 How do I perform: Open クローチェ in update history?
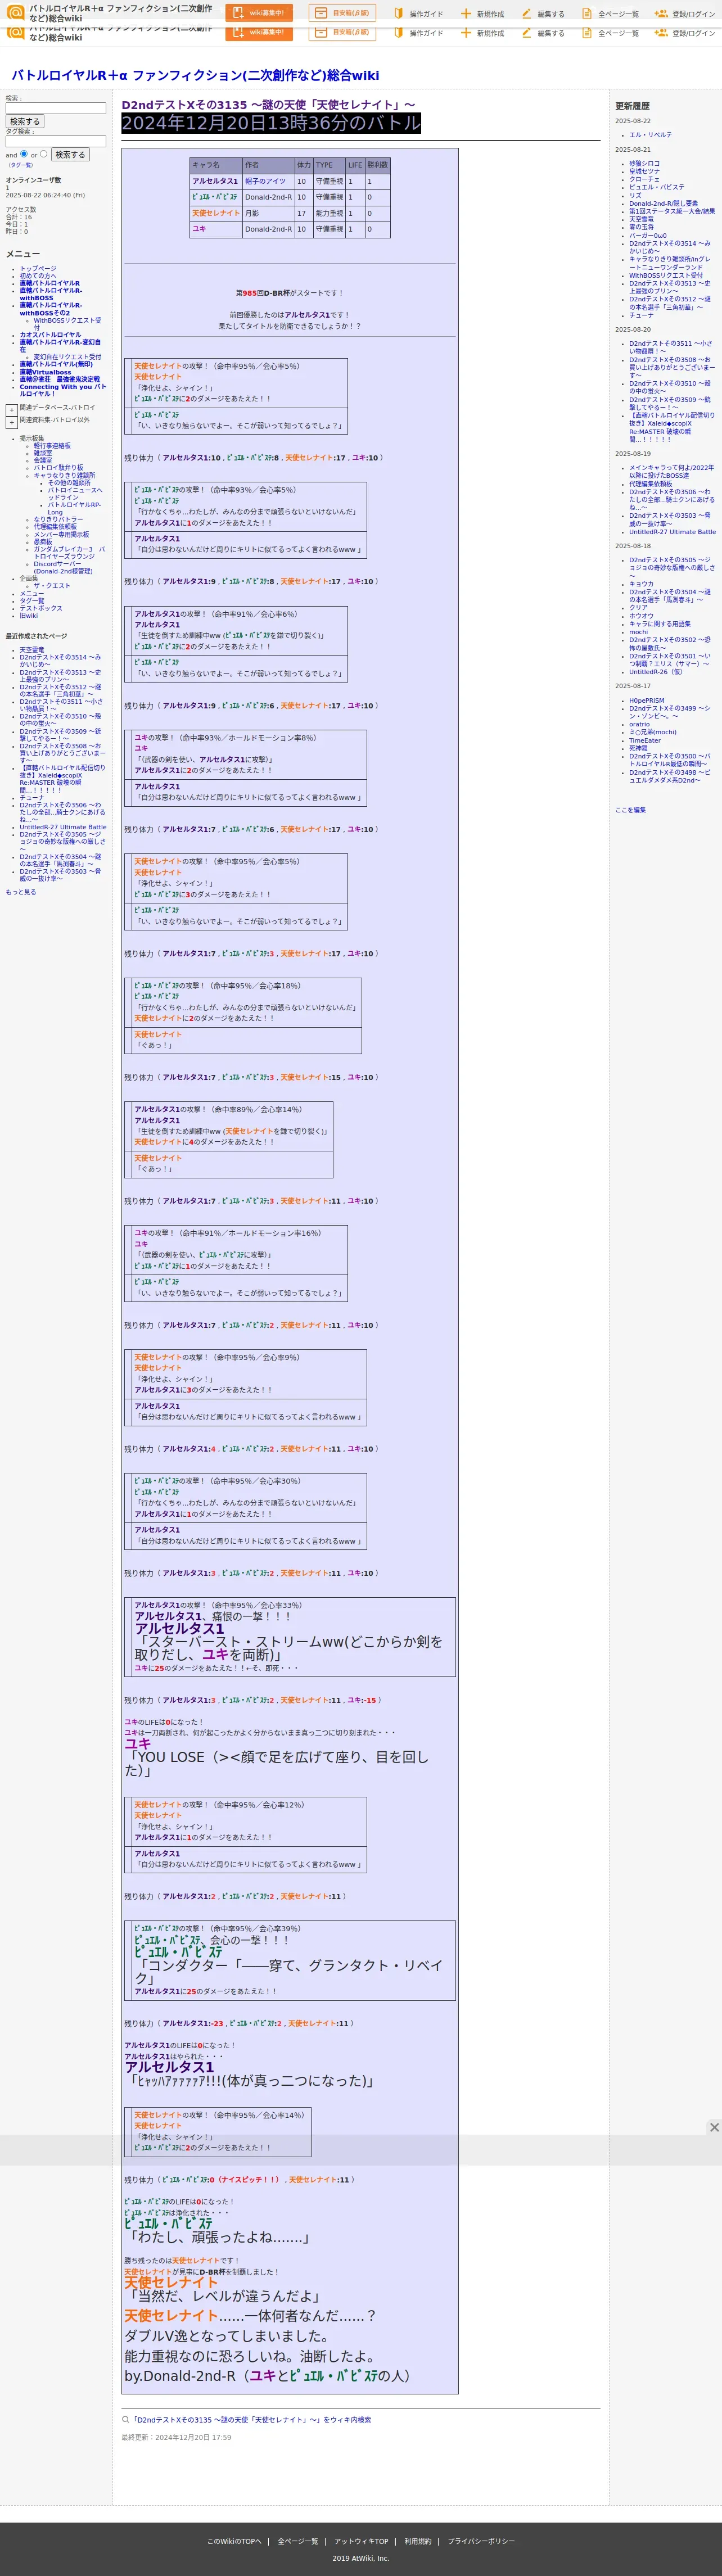tap(644, 179)
